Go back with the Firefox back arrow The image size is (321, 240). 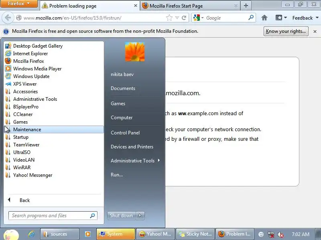pyautogui.click(x=8, y=18)
